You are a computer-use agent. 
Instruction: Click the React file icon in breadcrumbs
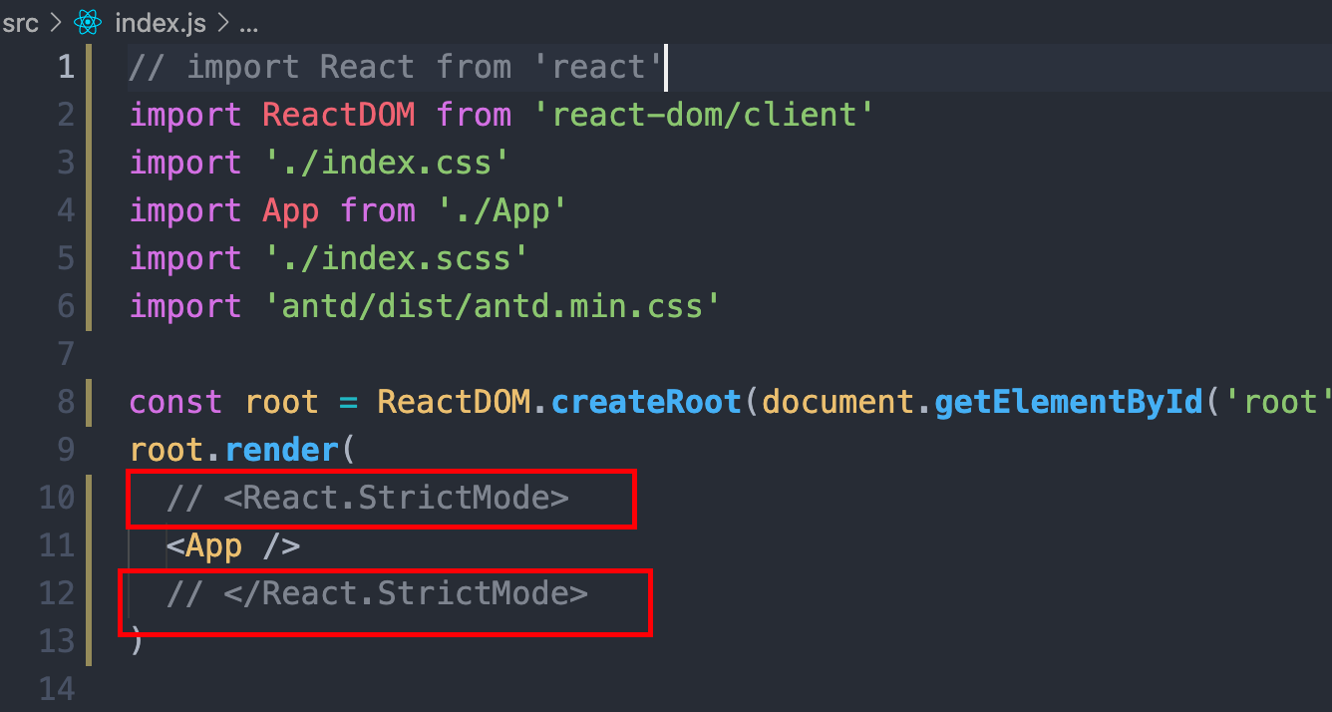88,22
